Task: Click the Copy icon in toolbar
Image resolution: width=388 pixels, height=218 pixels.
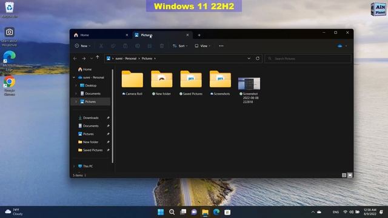Action: [x=113, y=46]
